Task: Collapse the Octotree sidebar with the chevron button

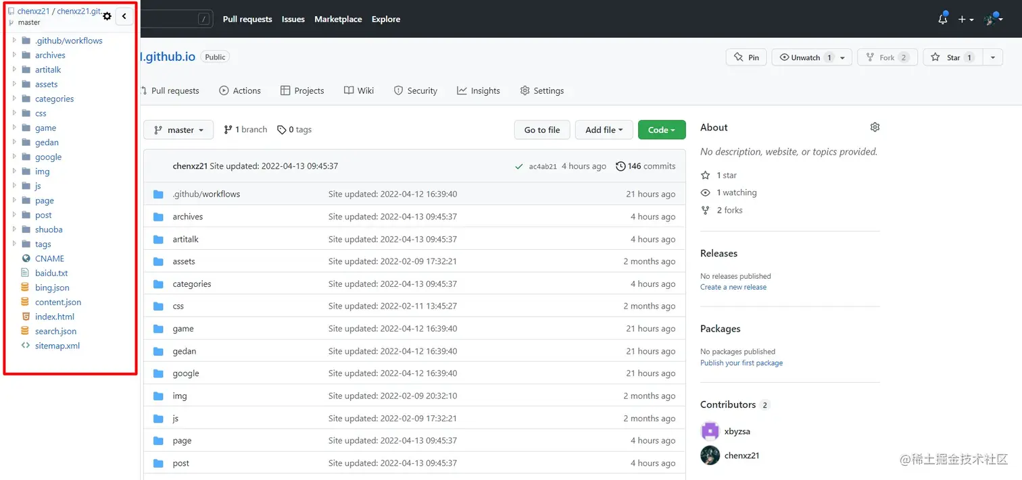Action: [x=124, y=16]
